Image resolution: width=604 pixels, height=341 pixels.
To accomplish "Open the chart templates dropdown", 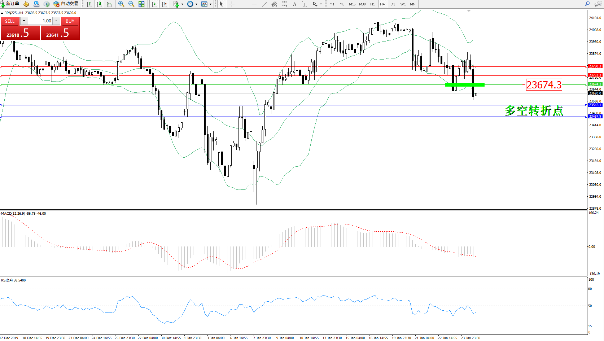I will (x=210, y=4).
